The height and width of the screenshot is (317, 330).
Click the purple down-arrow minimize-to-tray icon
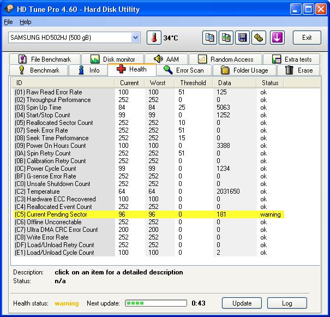point(277,38)
